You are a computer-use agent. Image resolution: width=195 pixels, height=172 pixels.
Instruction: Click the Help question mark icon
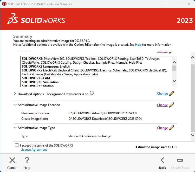click(27, 160)
